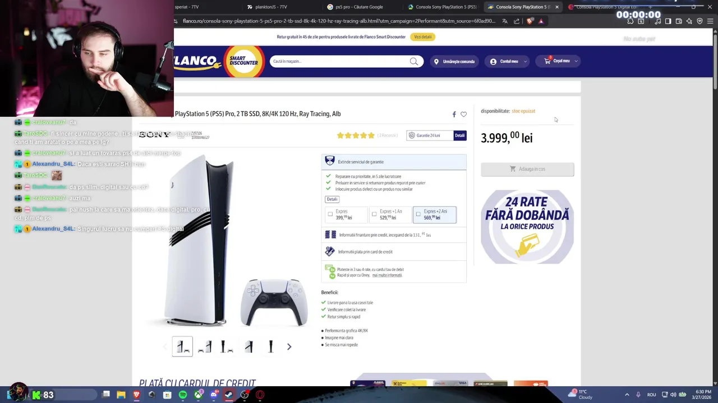
Task: Open Microsoft Store from taskbar
Action: pos(167,395)
